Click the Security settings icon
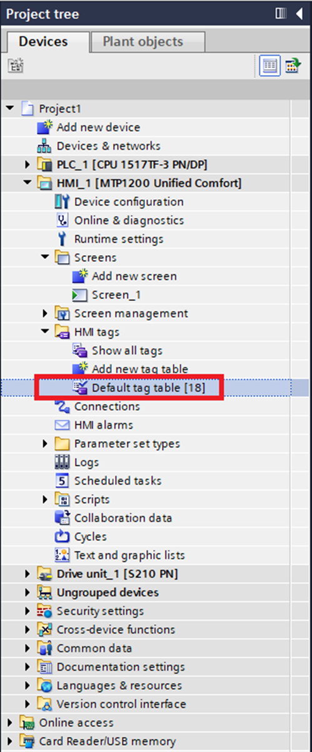 coord(45,611)
